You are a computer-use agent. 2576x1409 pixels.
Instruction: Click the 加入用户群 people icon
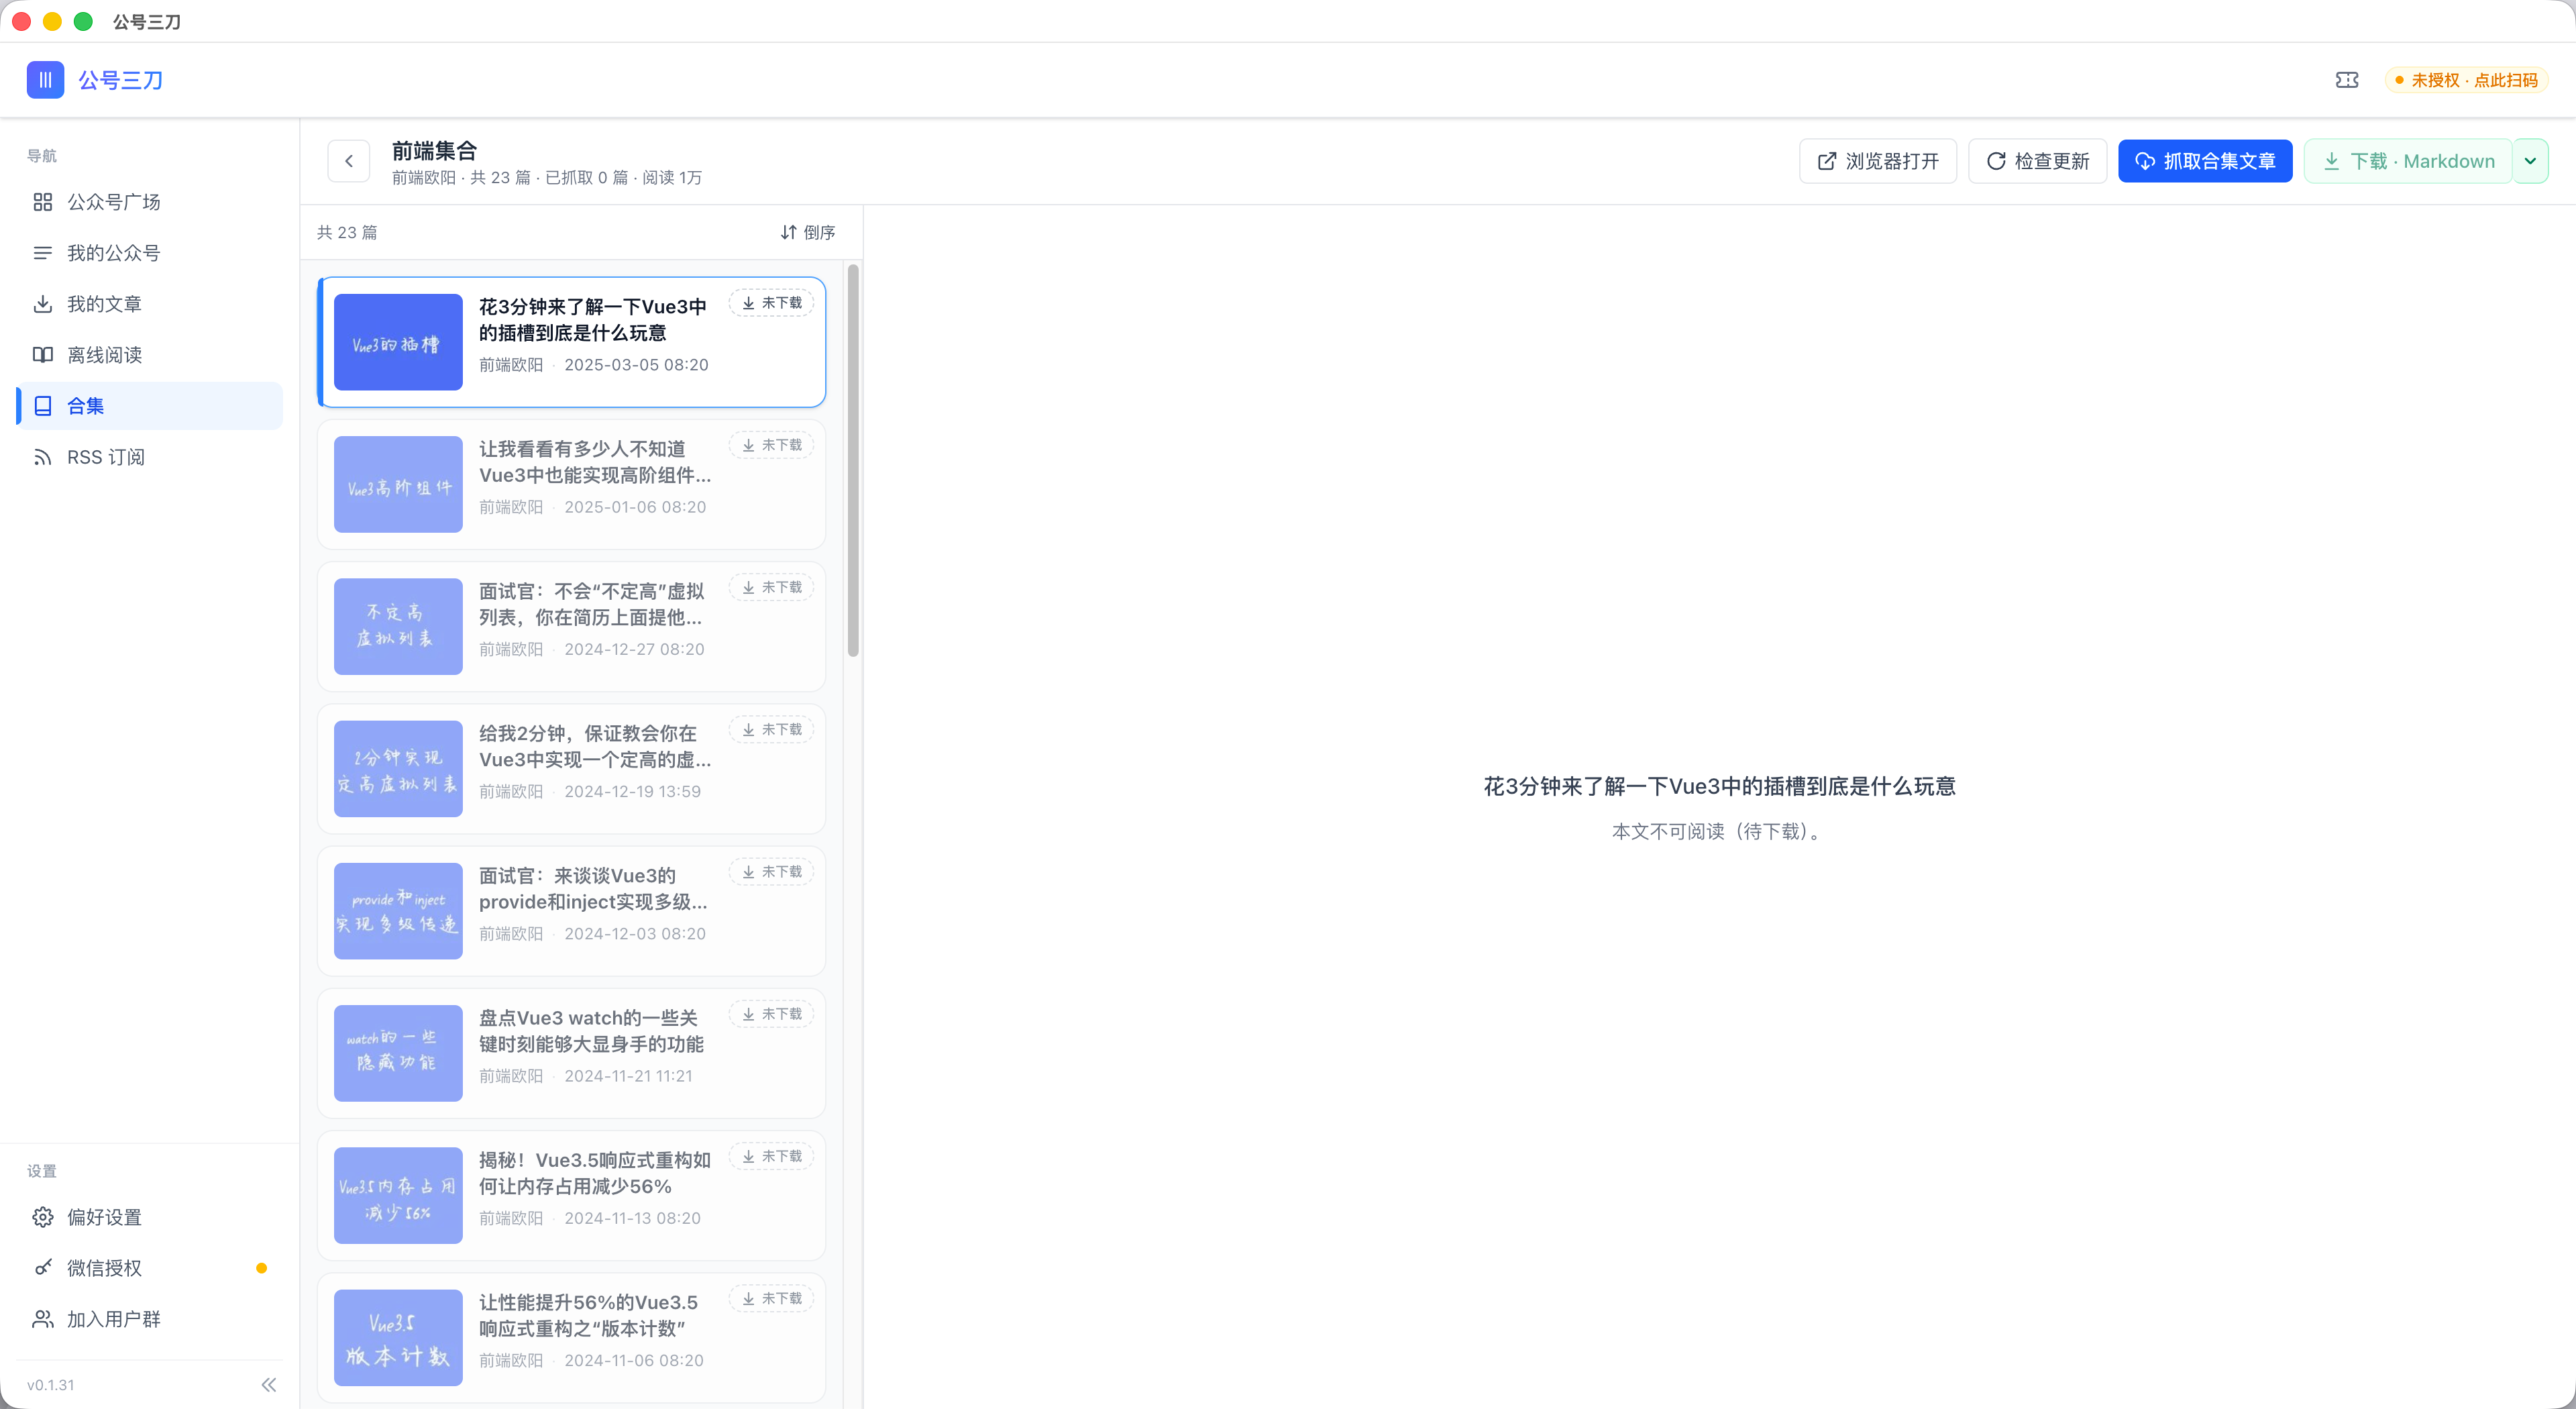(x=42, y=1319)
